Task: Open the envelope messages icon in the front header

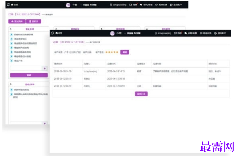Action: 175,33
